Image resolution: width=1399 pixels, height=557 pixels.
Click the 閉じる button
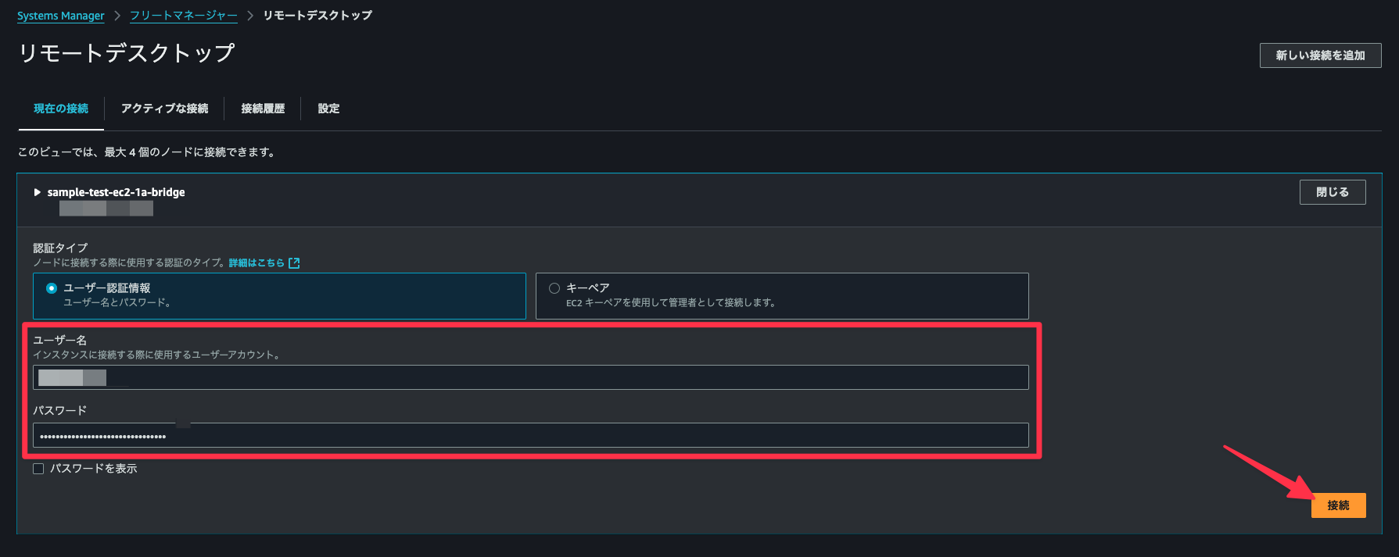(1332, 192)
